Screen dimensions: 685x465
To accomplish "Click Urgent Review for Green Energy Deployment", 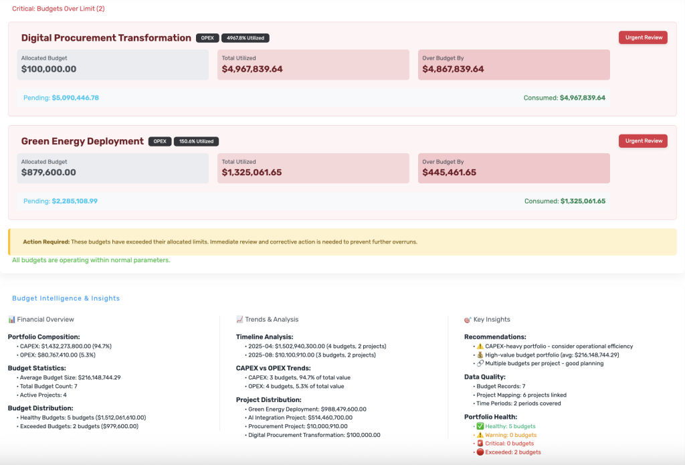I will [x=643, y=141].
